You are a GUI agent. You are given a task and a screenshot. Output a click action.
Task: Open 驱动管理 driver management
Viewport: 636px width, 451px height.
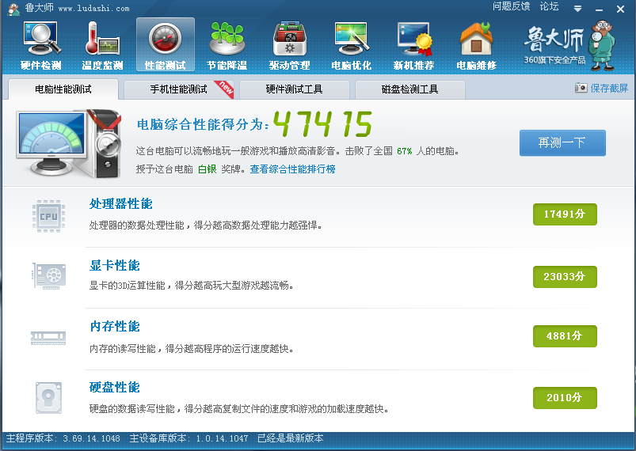tap(289, 45)
